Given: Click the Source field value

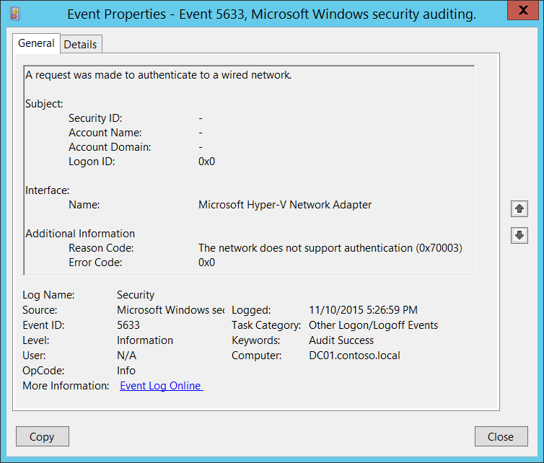Looking at the screenshot, I should coord(170,310).
